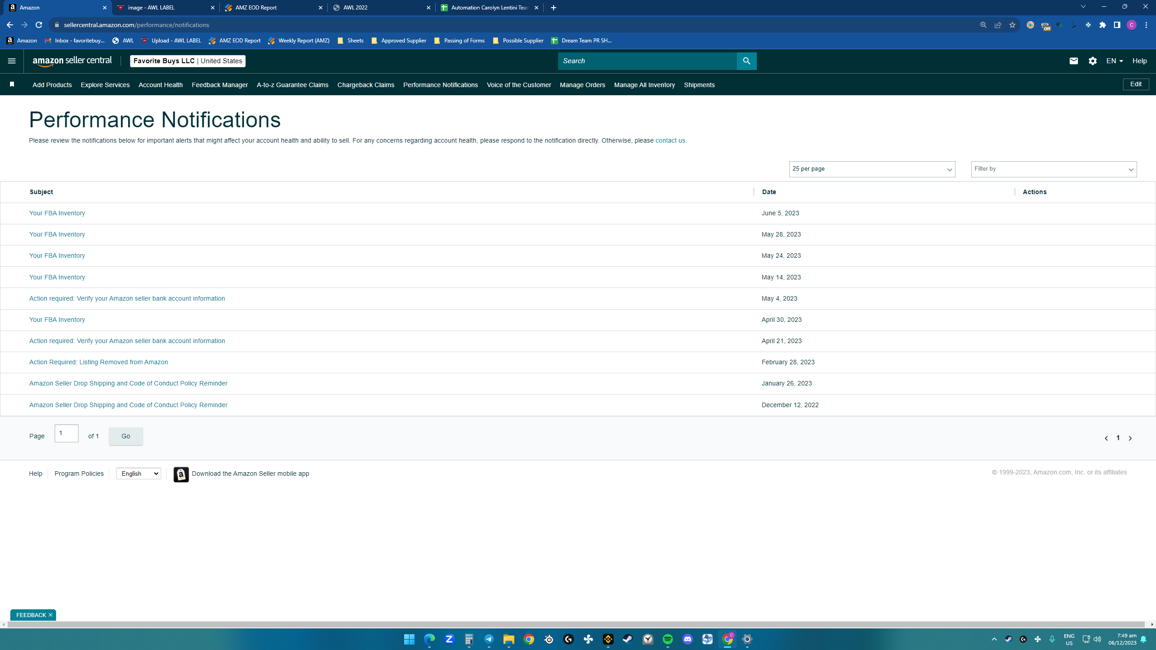Close the FEEDBACK tab with its X
The height and width of the screenshot is (650, 1156).
[51, 615]
